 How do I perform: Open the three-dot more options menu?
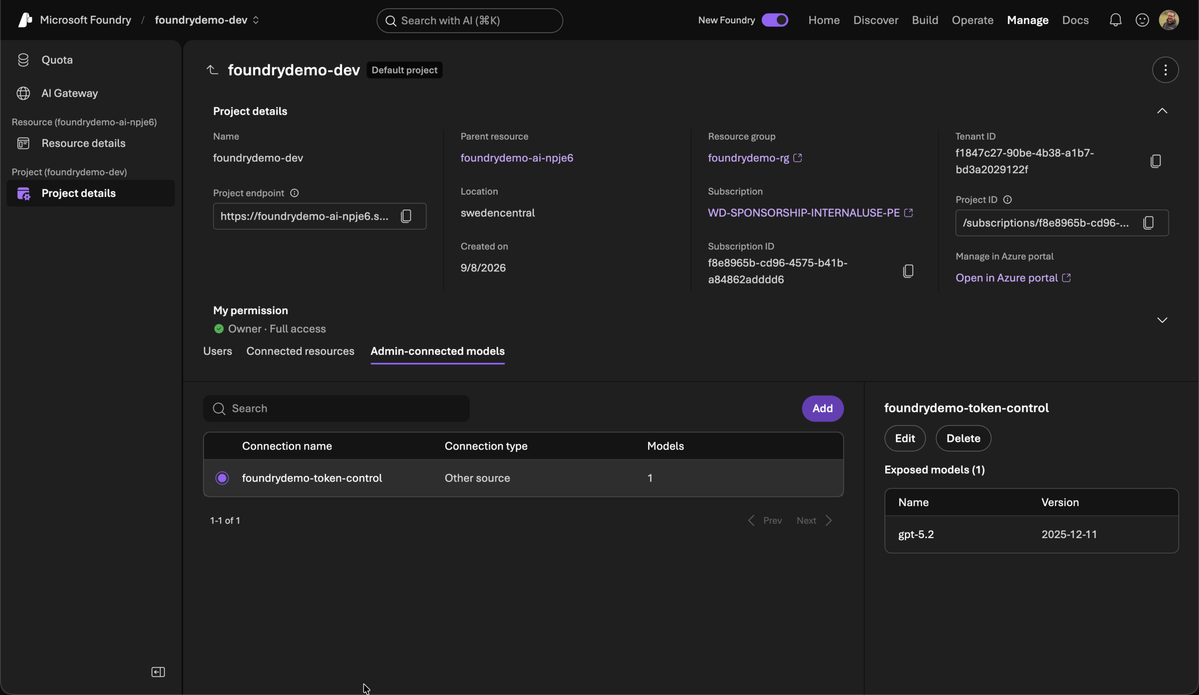tap(1165, 70)
